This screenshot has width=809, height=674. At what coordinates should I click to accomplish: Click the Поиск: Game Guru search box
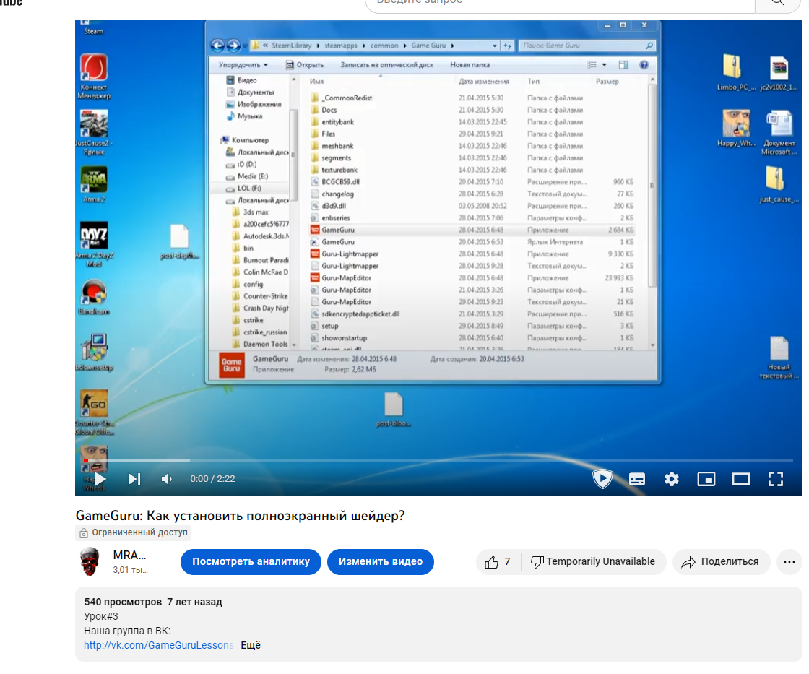click(587, 46)
